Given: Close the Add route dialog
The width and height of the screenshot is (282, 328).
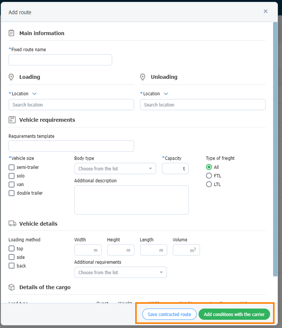Looking at the screenshot, I should click(x=265, y=11).
